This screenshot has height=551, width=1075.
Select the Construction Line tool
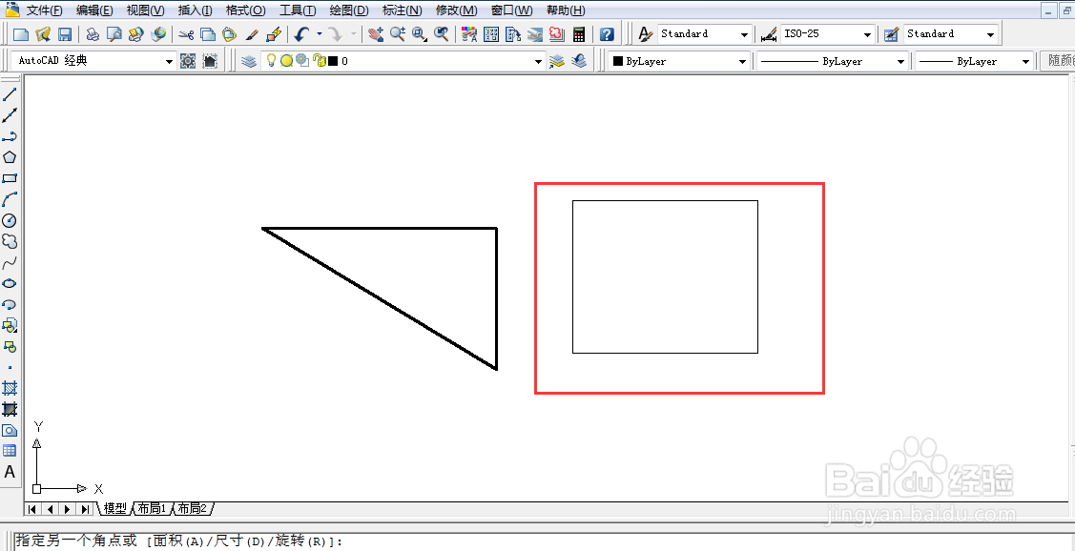(x=10, y=115)
